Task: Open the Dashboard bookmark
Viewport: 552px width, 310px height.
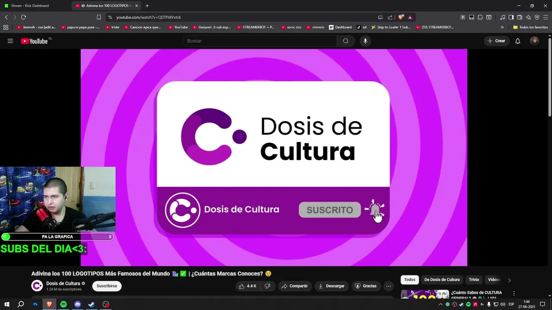Action: (x=340, y=27)
